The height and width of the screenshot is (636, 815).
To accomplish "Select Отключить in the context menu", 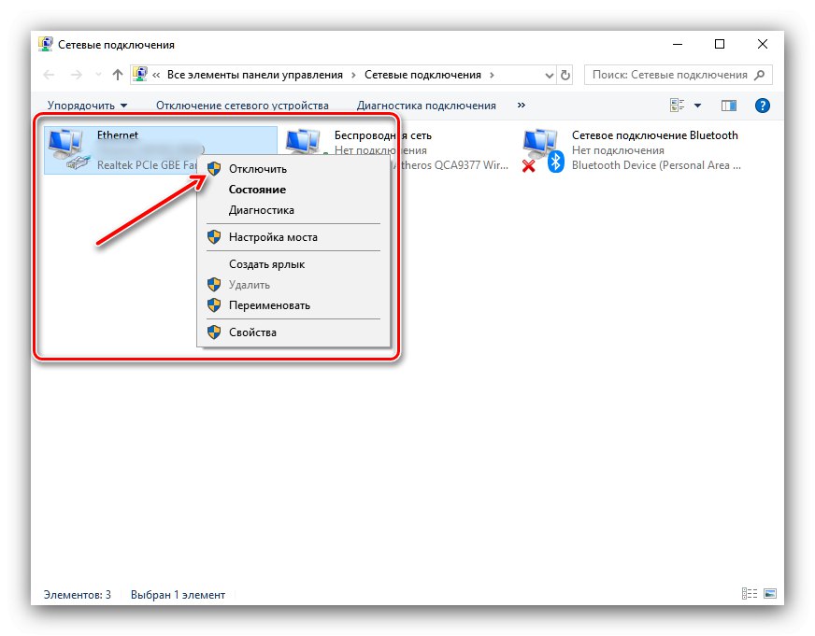I will [293, 169].
